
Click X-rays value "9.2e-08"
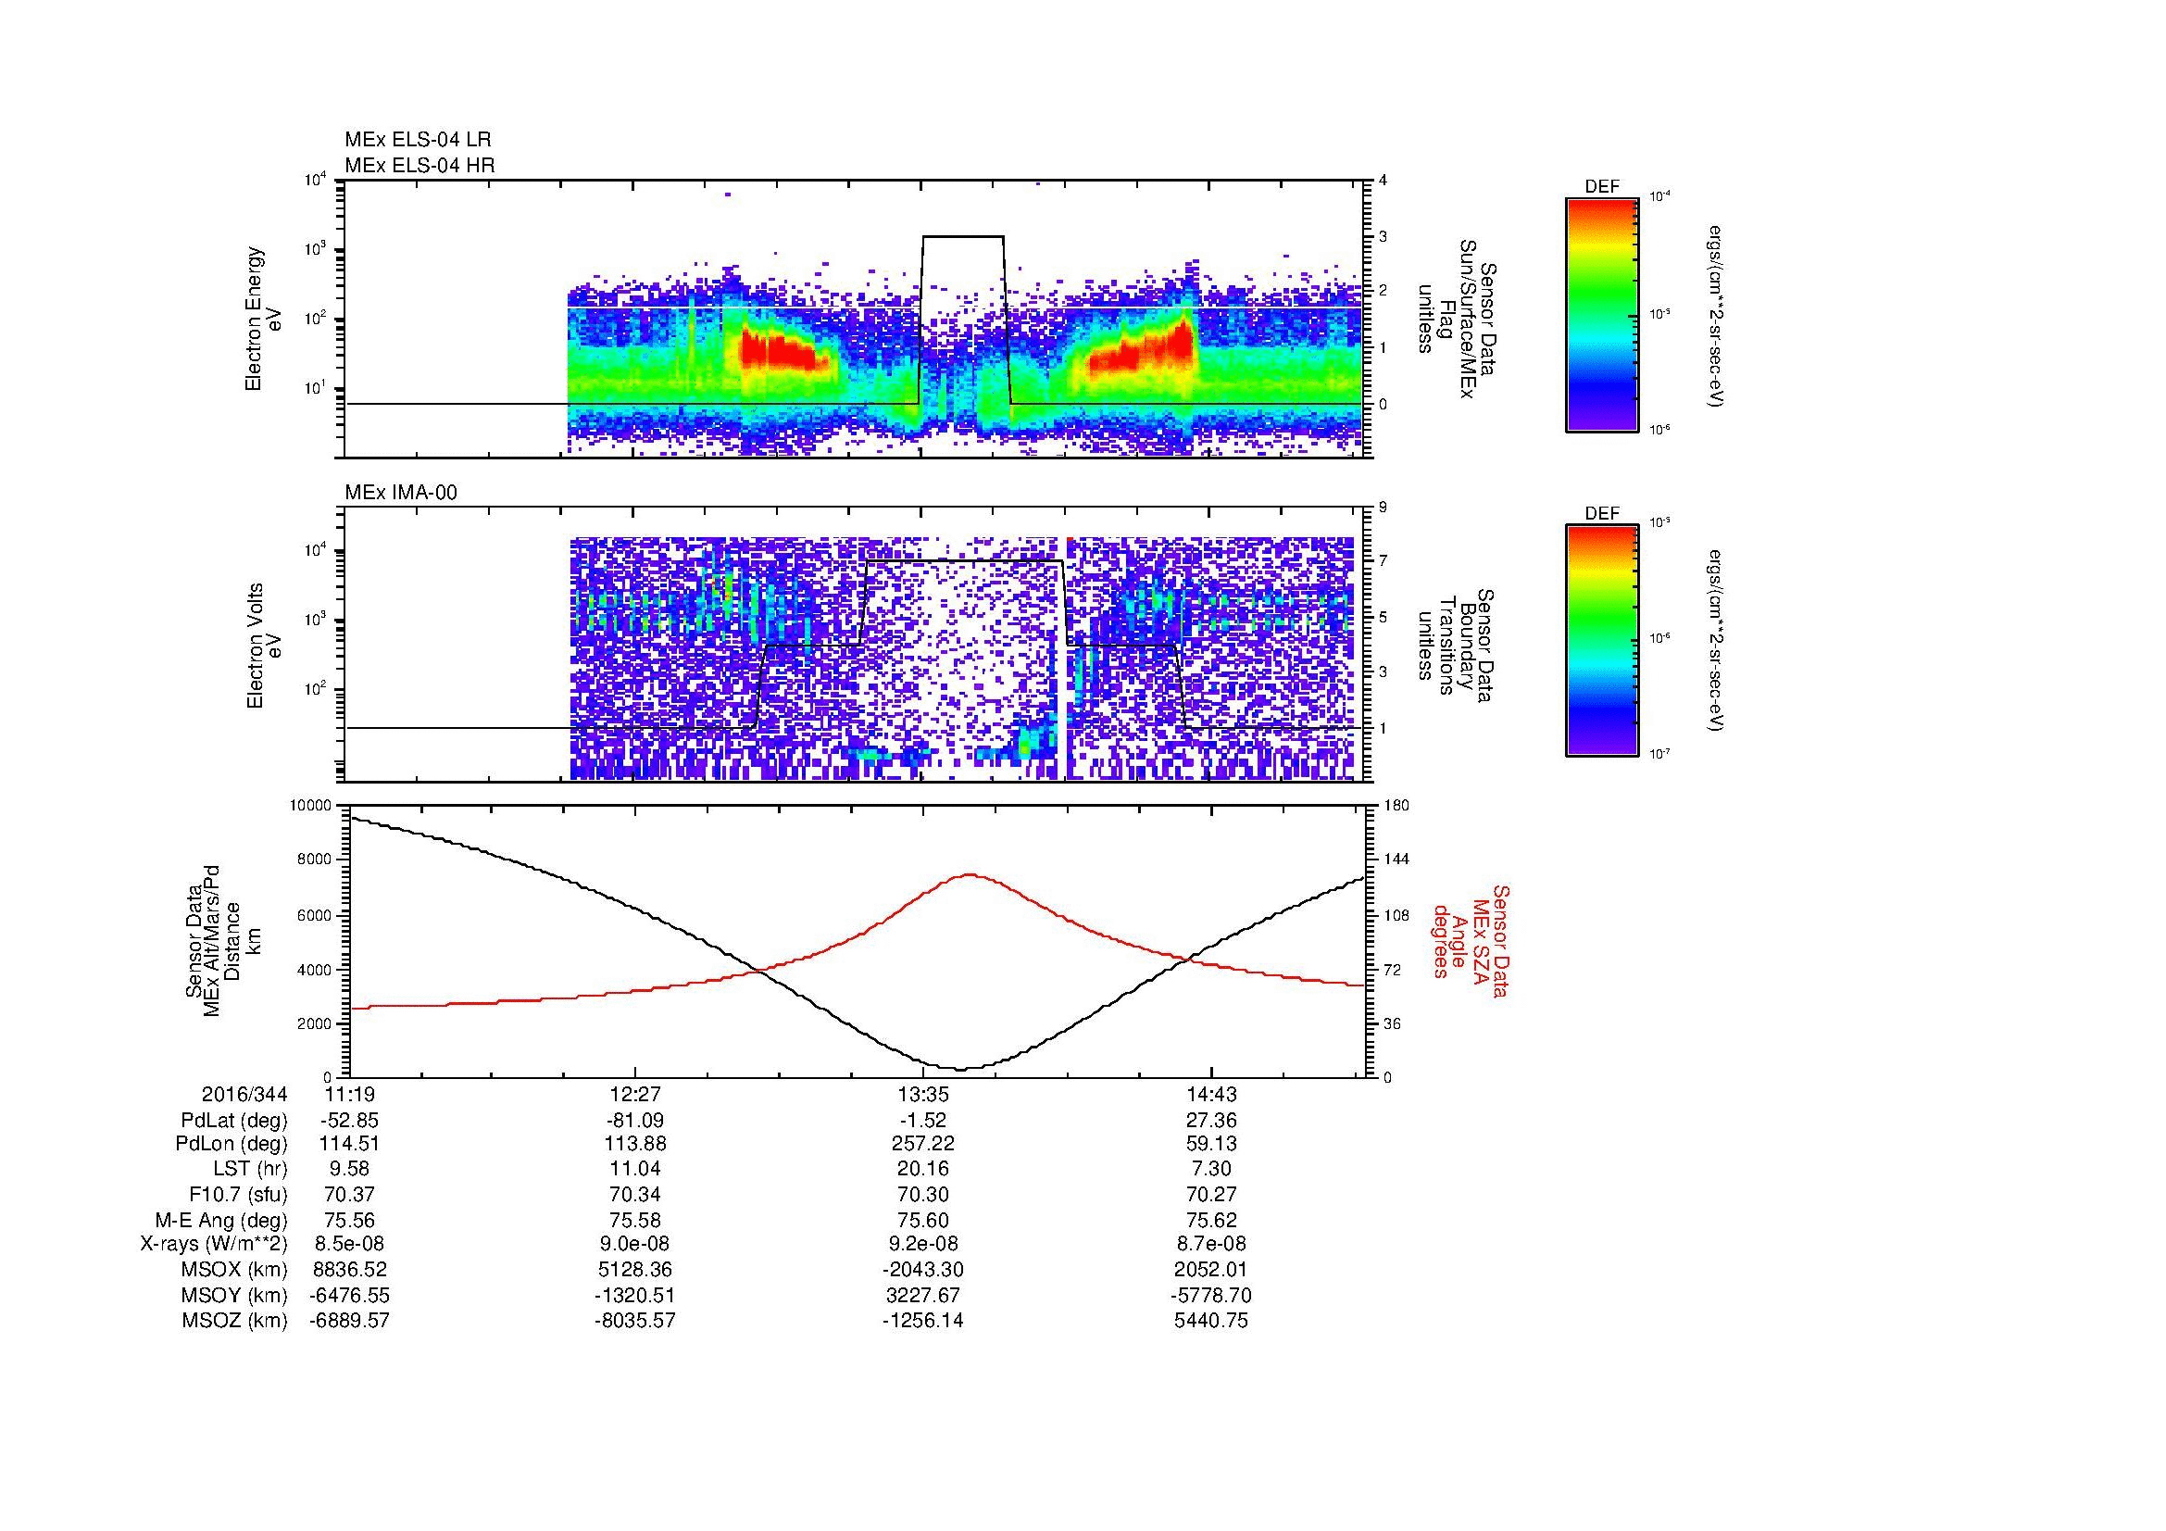922,1244
